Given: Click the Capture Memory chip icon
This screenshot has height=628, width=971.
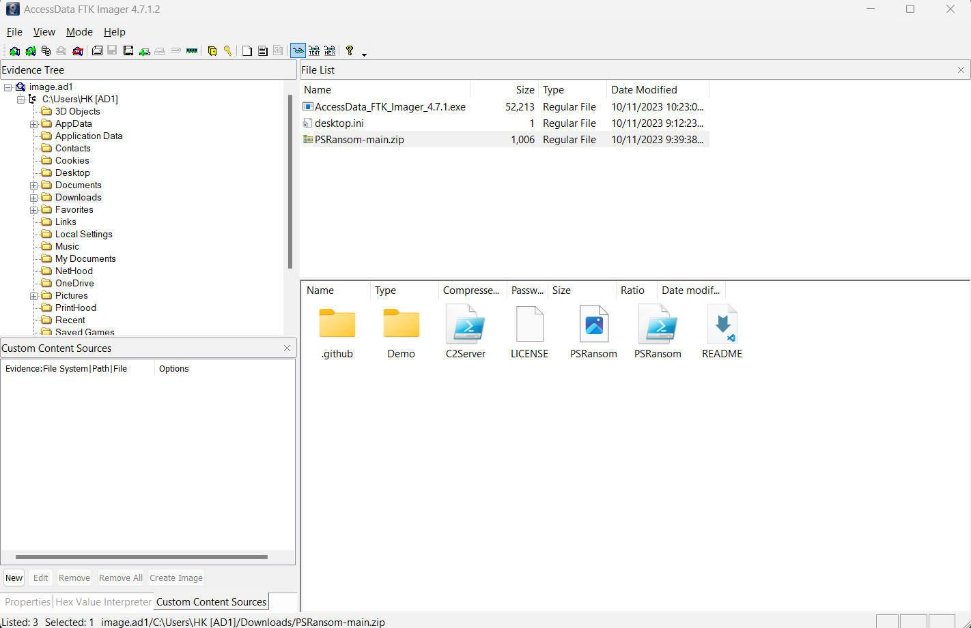Looking at the screenshot, I should 192,51.
